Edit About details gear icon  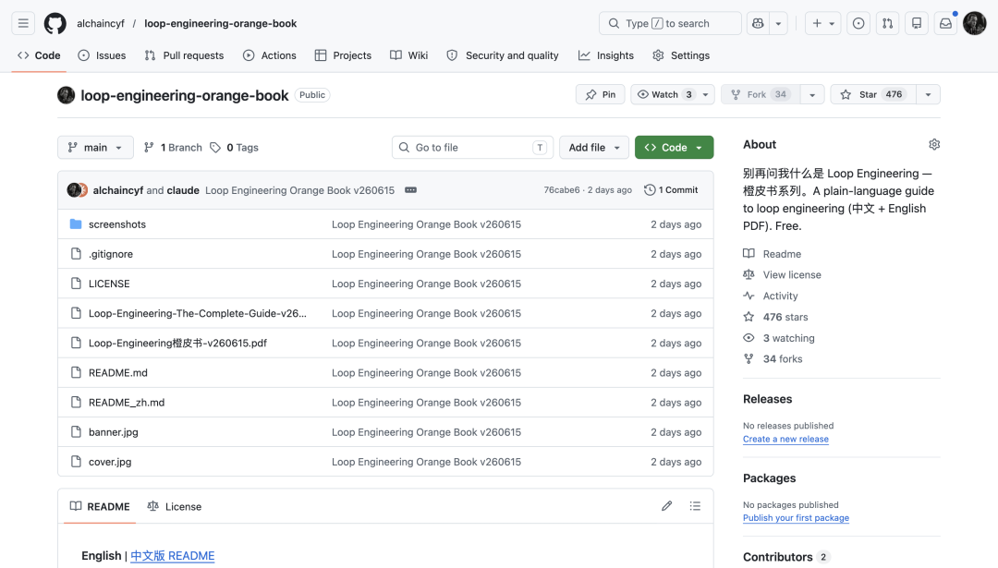click(933, 144)
